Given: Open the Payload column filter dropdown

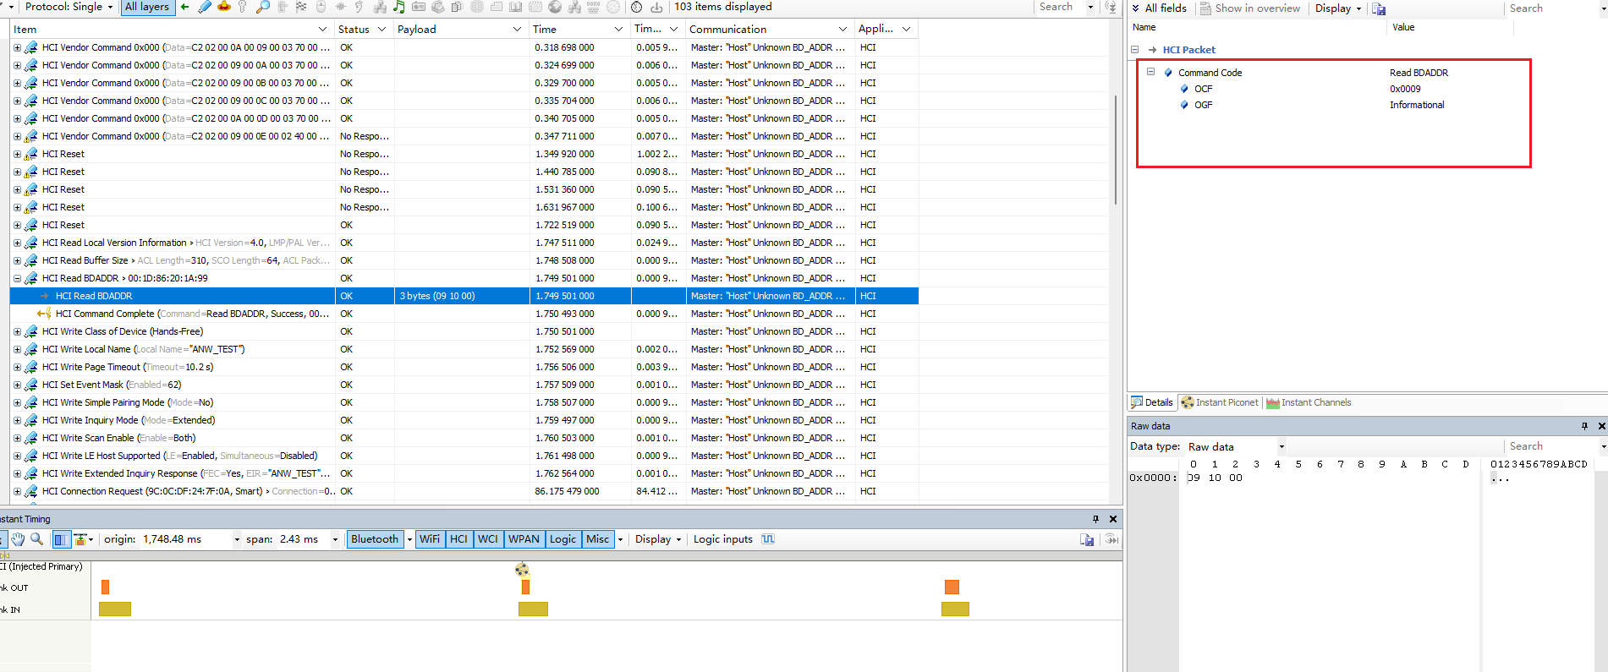Looking at the screenshot, I should pyautogui.click(x=517, y=29).
